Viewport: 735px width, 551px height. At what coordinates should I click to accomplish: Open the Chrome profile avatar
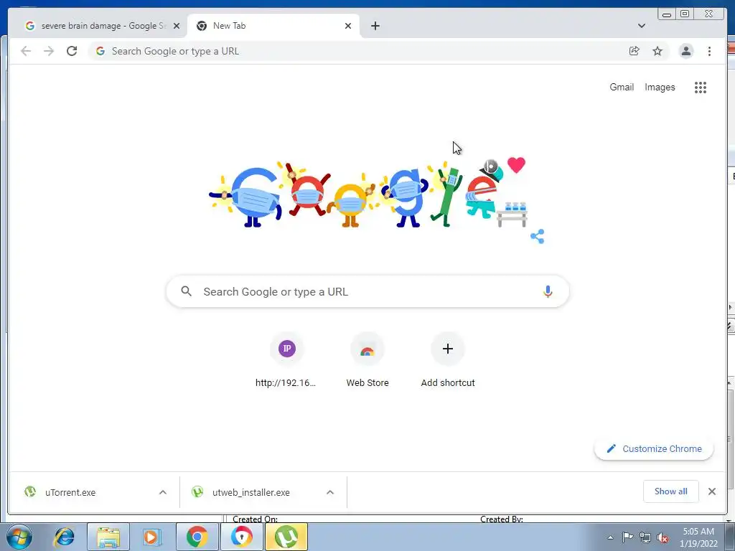pyautogui.click(x=685, y=51)
